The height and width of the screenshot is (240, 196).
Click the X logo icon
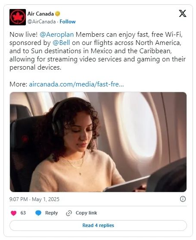183,13
